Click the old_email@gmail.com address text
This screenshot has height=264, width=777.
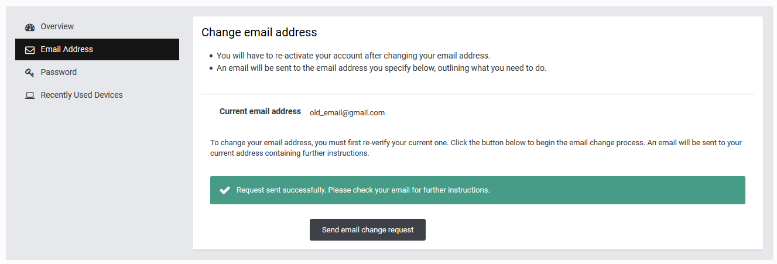[x=347, y=112]
